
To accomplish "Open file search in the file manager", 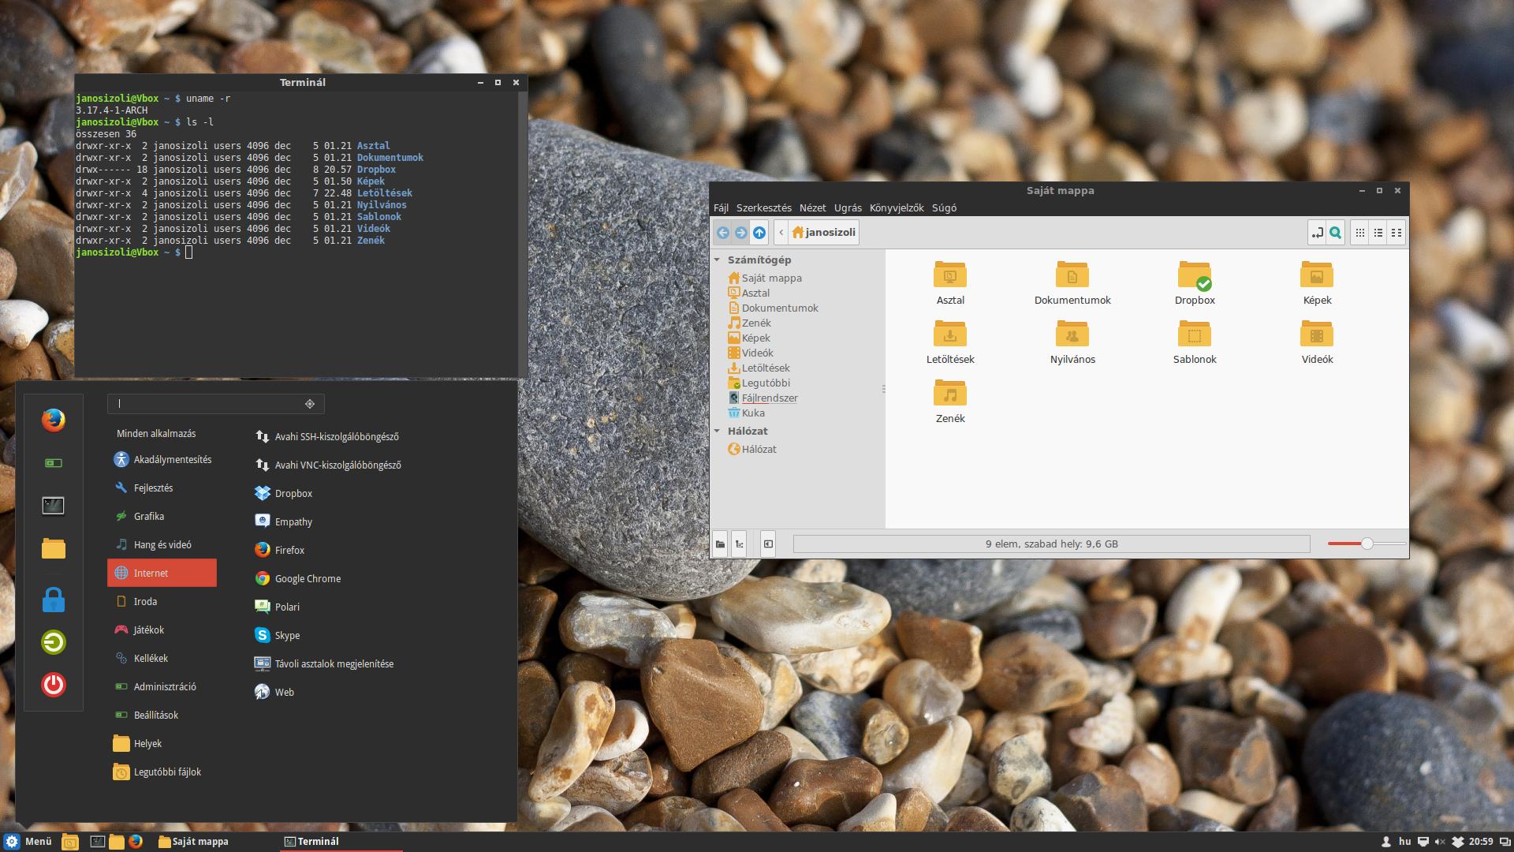I will 1335,233.
